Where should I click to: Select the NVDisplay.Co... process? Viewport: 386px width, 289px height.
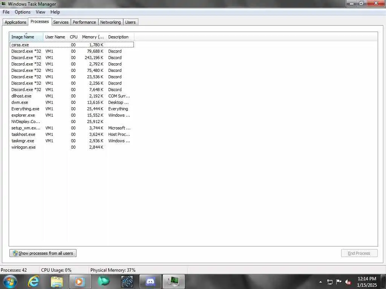[x=72, y=122]
